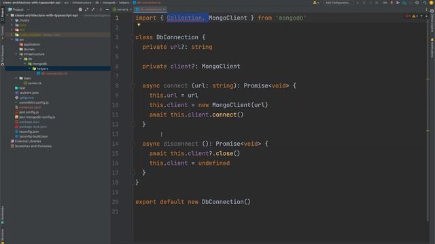Screen dimensions: 435x244
Task: Select Scratches and Consoles node
Action: [33, 146]
